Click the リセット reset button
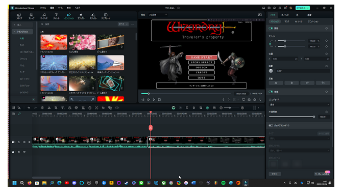 275,174
